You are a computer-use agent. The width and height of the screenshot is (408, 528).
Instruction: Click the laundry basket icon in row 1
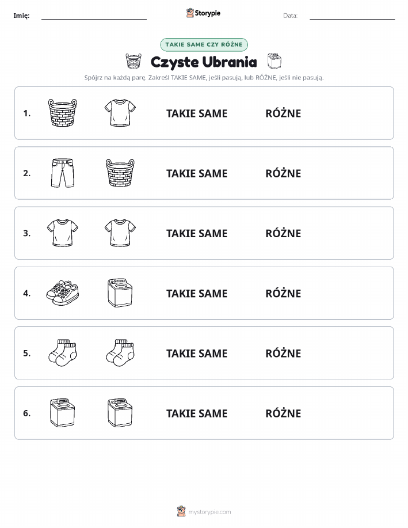pos(63,113)
